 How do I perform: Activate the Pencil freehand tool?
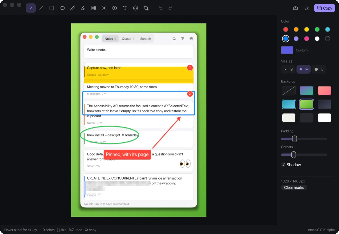[x=73, y=8]
